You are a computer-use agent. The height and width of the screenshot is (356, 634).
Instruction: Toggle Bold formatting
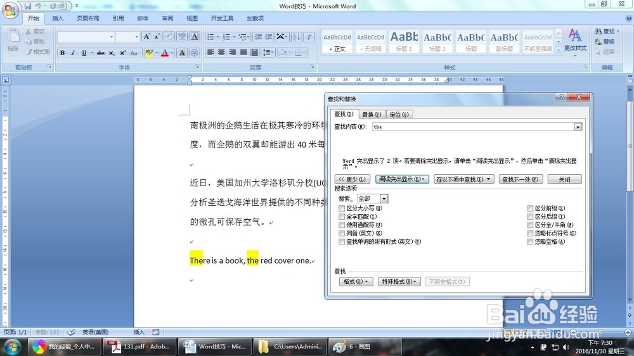[x=62, y=53]
